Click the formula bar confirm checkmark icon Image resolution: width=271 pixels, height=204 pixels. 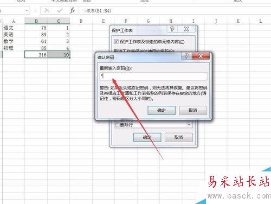tap(60, 10)
